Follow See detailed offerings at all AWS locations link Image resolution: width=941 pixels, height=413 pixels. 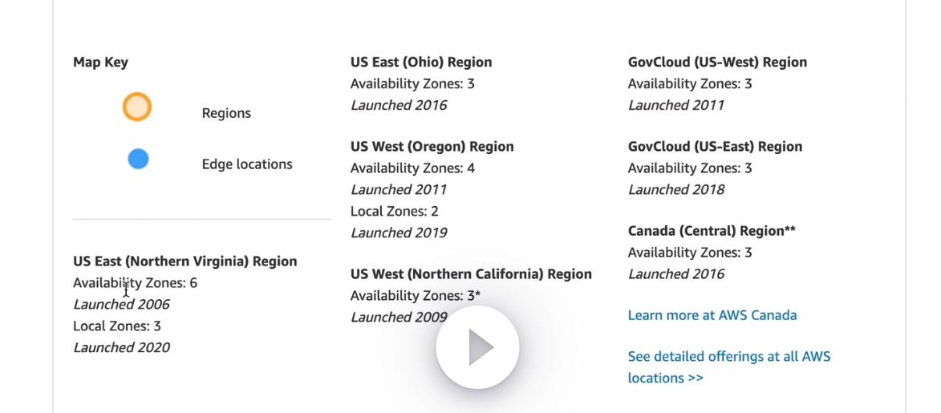[729, 366]
